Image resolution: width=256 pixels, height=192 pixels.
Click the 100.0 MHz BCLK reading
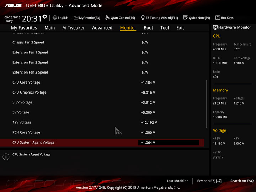220,63
